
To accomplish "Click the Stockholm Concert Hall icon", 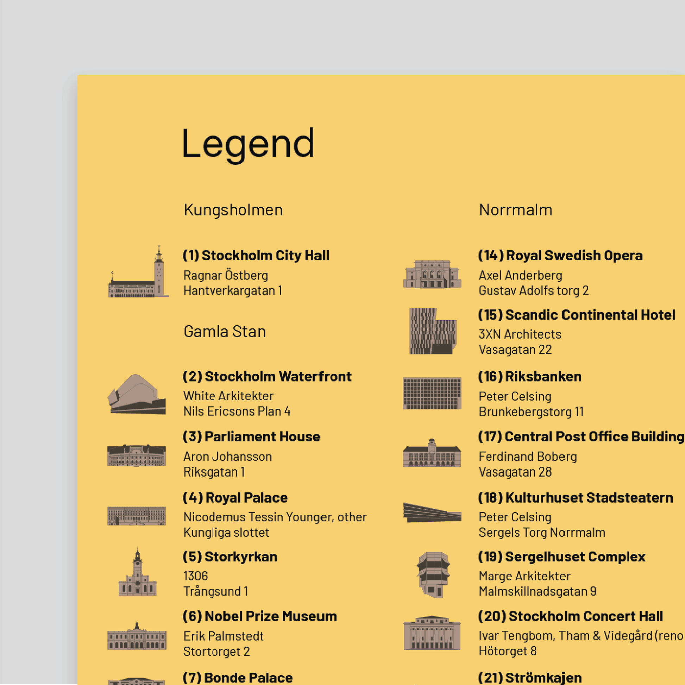I will pos(432,633).
